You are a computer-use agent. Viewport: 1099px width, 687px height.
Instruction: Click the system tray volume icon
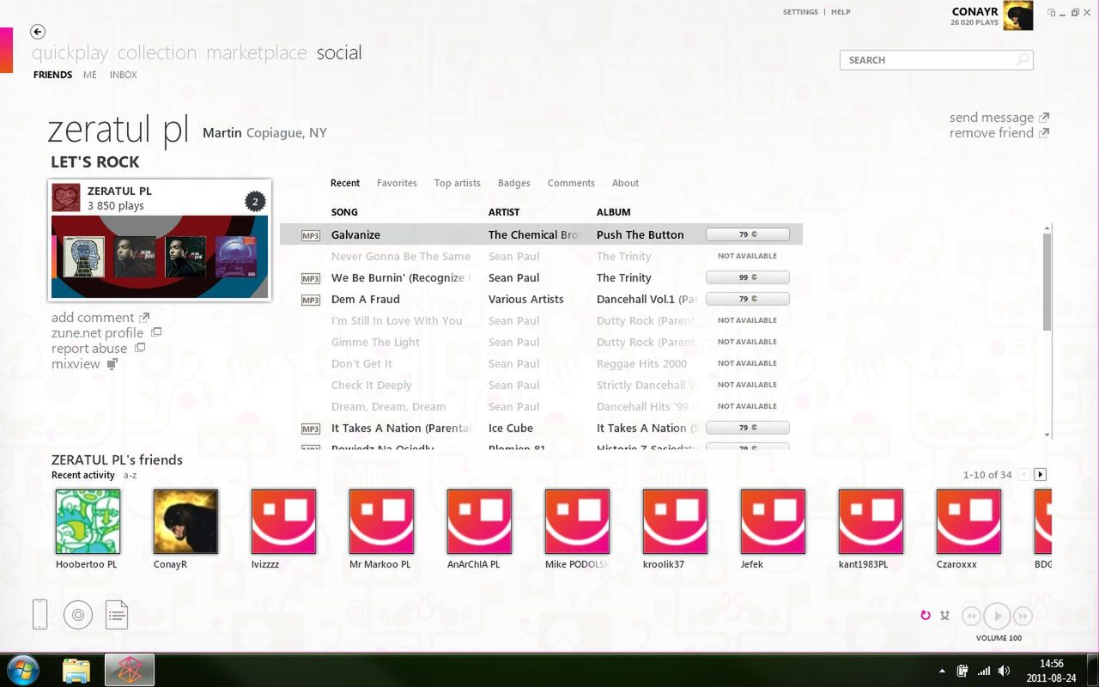point(1004,670)
